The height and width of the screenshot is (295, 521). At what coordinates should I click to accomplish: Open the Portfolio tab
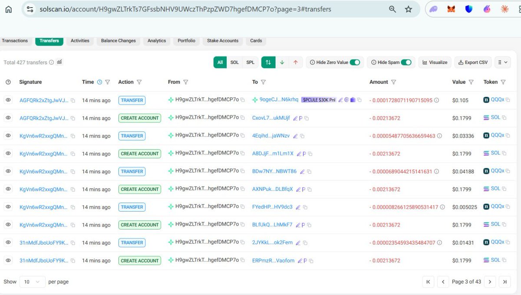click(186, 41)
